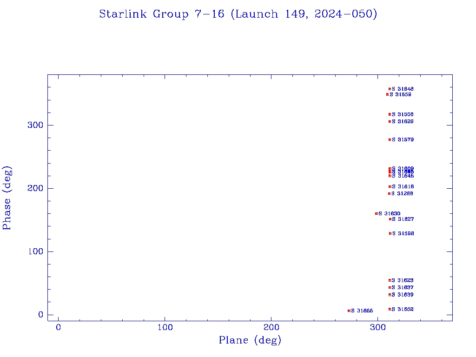Select the 'S 31629' satellite label
The width and height of the screenshot is (476, 357).
click(x=403, y=121)
